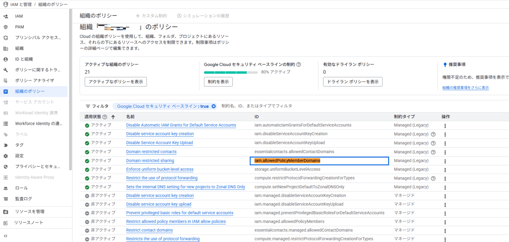The image size is (509, 242).
Task: Click the 適用状態 column help icon
Action: point(105,117)
